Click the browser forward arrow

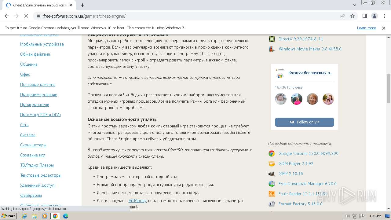pyautogui.click(x=16, y=16)
